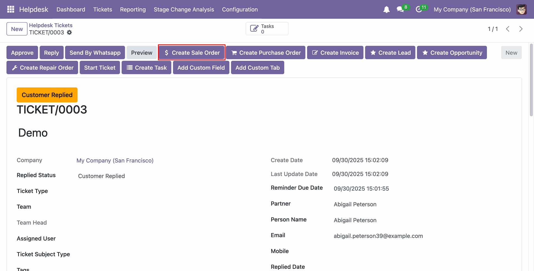Image resolution: width=534 pixels, height=271 pixels.
Task: Follow the Helpdesk Tickets breadcrumb link
Action: [x=51, y=25]
